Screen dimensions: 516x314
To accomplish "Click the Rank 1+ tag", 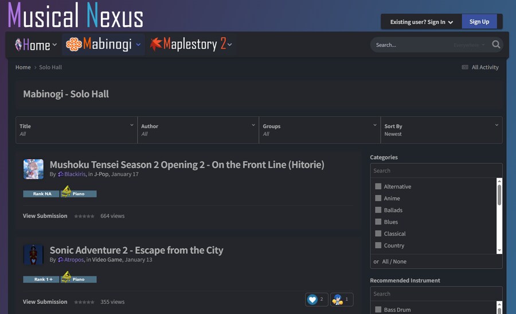I will pyautogui.click(x=41, y=279).
